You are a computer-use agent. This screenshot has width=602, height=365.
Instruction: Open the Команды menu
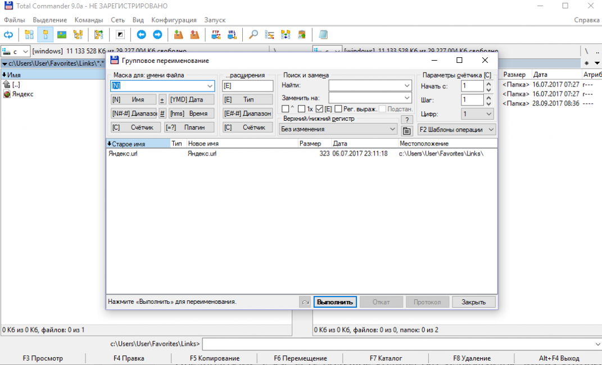click(x=89, y=20)
